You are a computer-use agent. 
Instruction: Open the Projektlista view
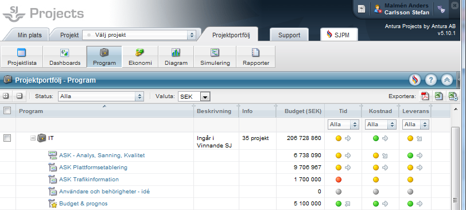(22, 57)
